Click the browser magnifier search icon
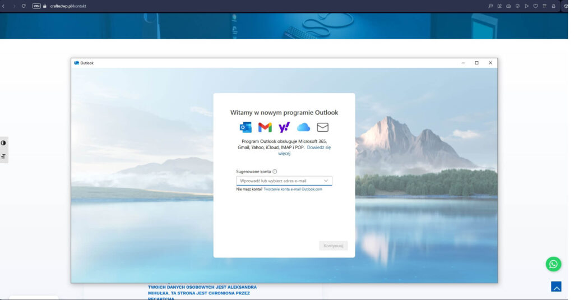The image size is (574, 300). [490, 6]
